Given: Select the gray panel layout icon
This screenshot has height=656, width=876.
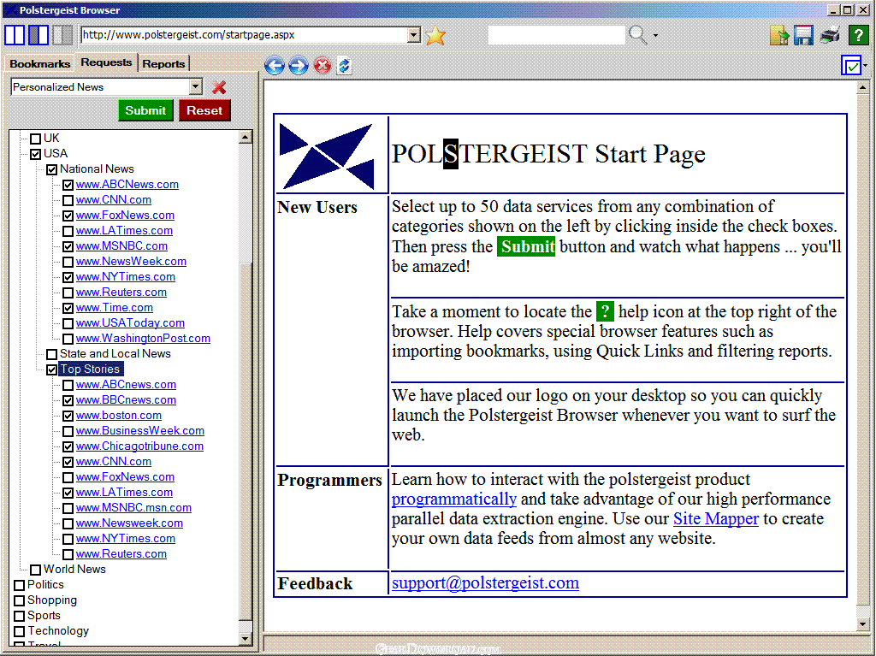Looking at the screenshot, I should (x=62, y=35).
